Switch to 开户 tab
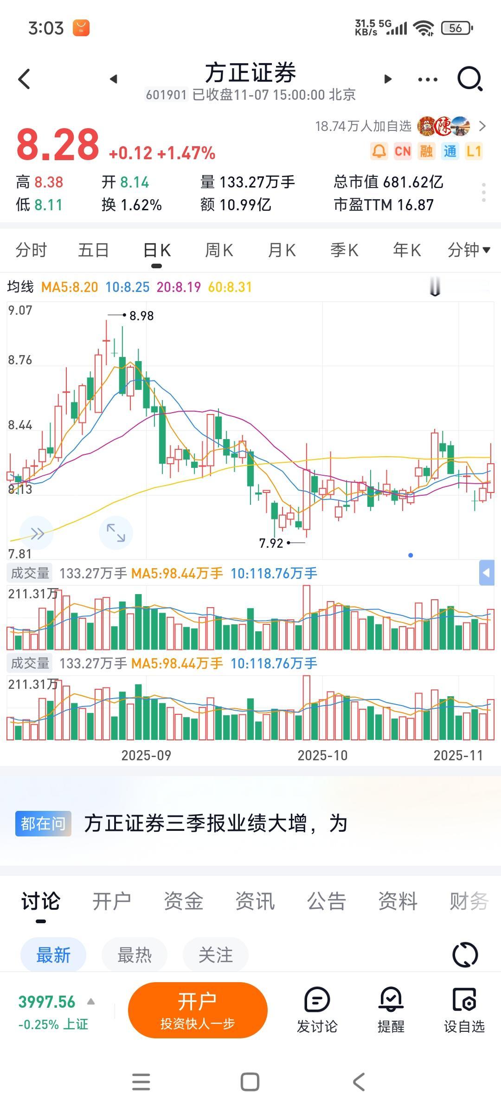Image resolution: width=501 pixels, height=1114 pixels. pyautogui.click(x=112, y=901)
